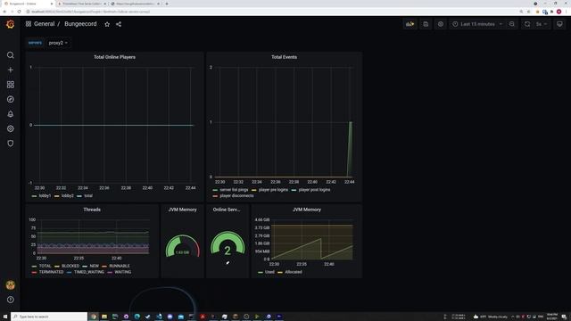Click the Create plus icon in sidebar
Viewport: 571px width, 321px height.
click(x=10, y=70)
